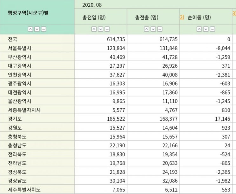
Task: Click 제주특별자치도 총전입 value 7,065
Action: click(118, 190)
